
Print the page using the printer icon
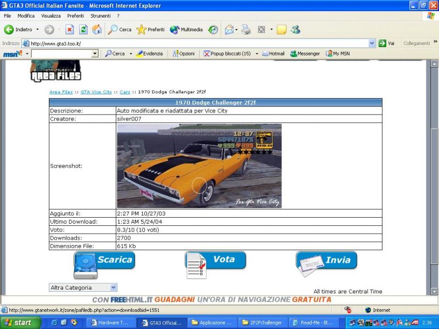click(x=246, y=30)
